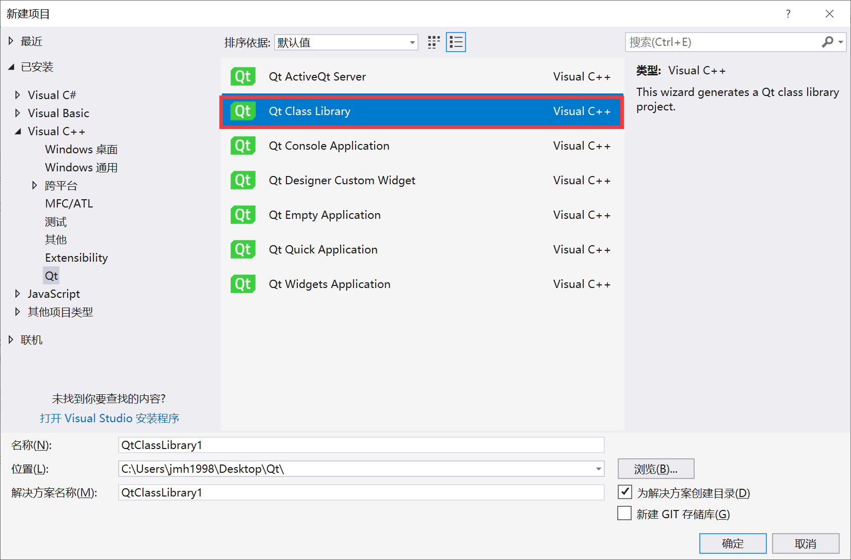Uncheck create directory for solution checkbox

pos(625,492)
